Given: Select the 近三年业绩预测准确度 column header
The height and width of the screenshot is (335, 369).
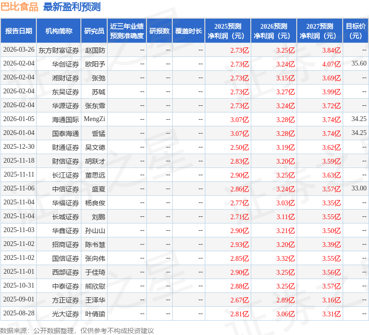Looking at the screenshot, I should pyautogui.click(x=127, y=31).
